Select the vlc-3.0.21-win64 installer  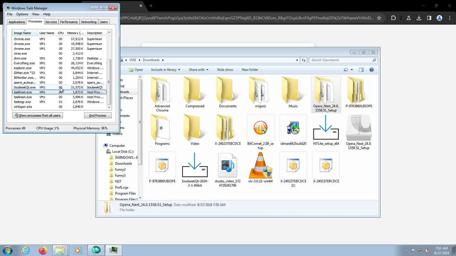260,168
